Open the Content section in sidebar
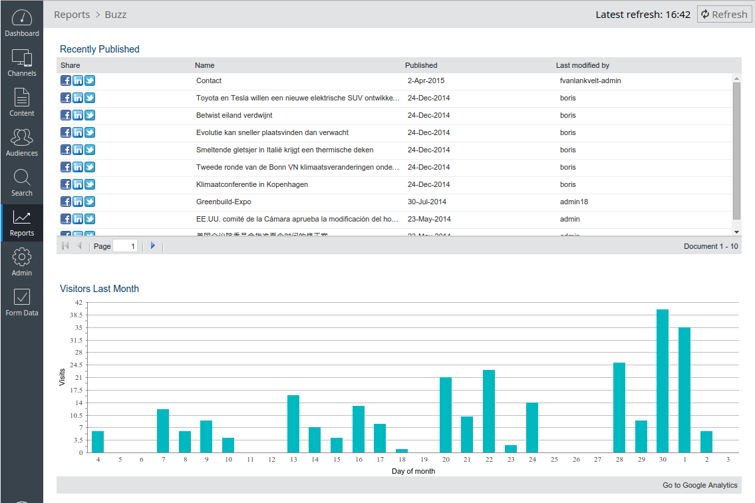The width and height of the screenshot is (755, 503). (22, 102)
